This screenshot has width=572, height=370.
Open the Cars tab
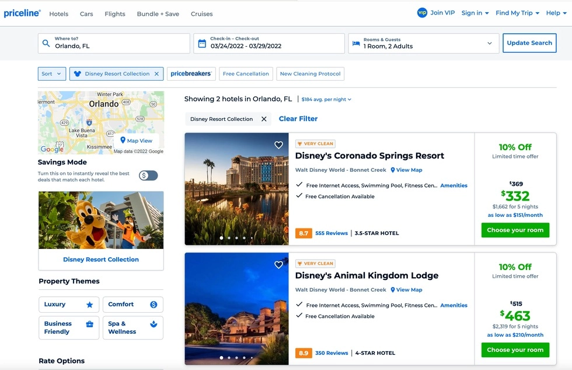point(86,14)
